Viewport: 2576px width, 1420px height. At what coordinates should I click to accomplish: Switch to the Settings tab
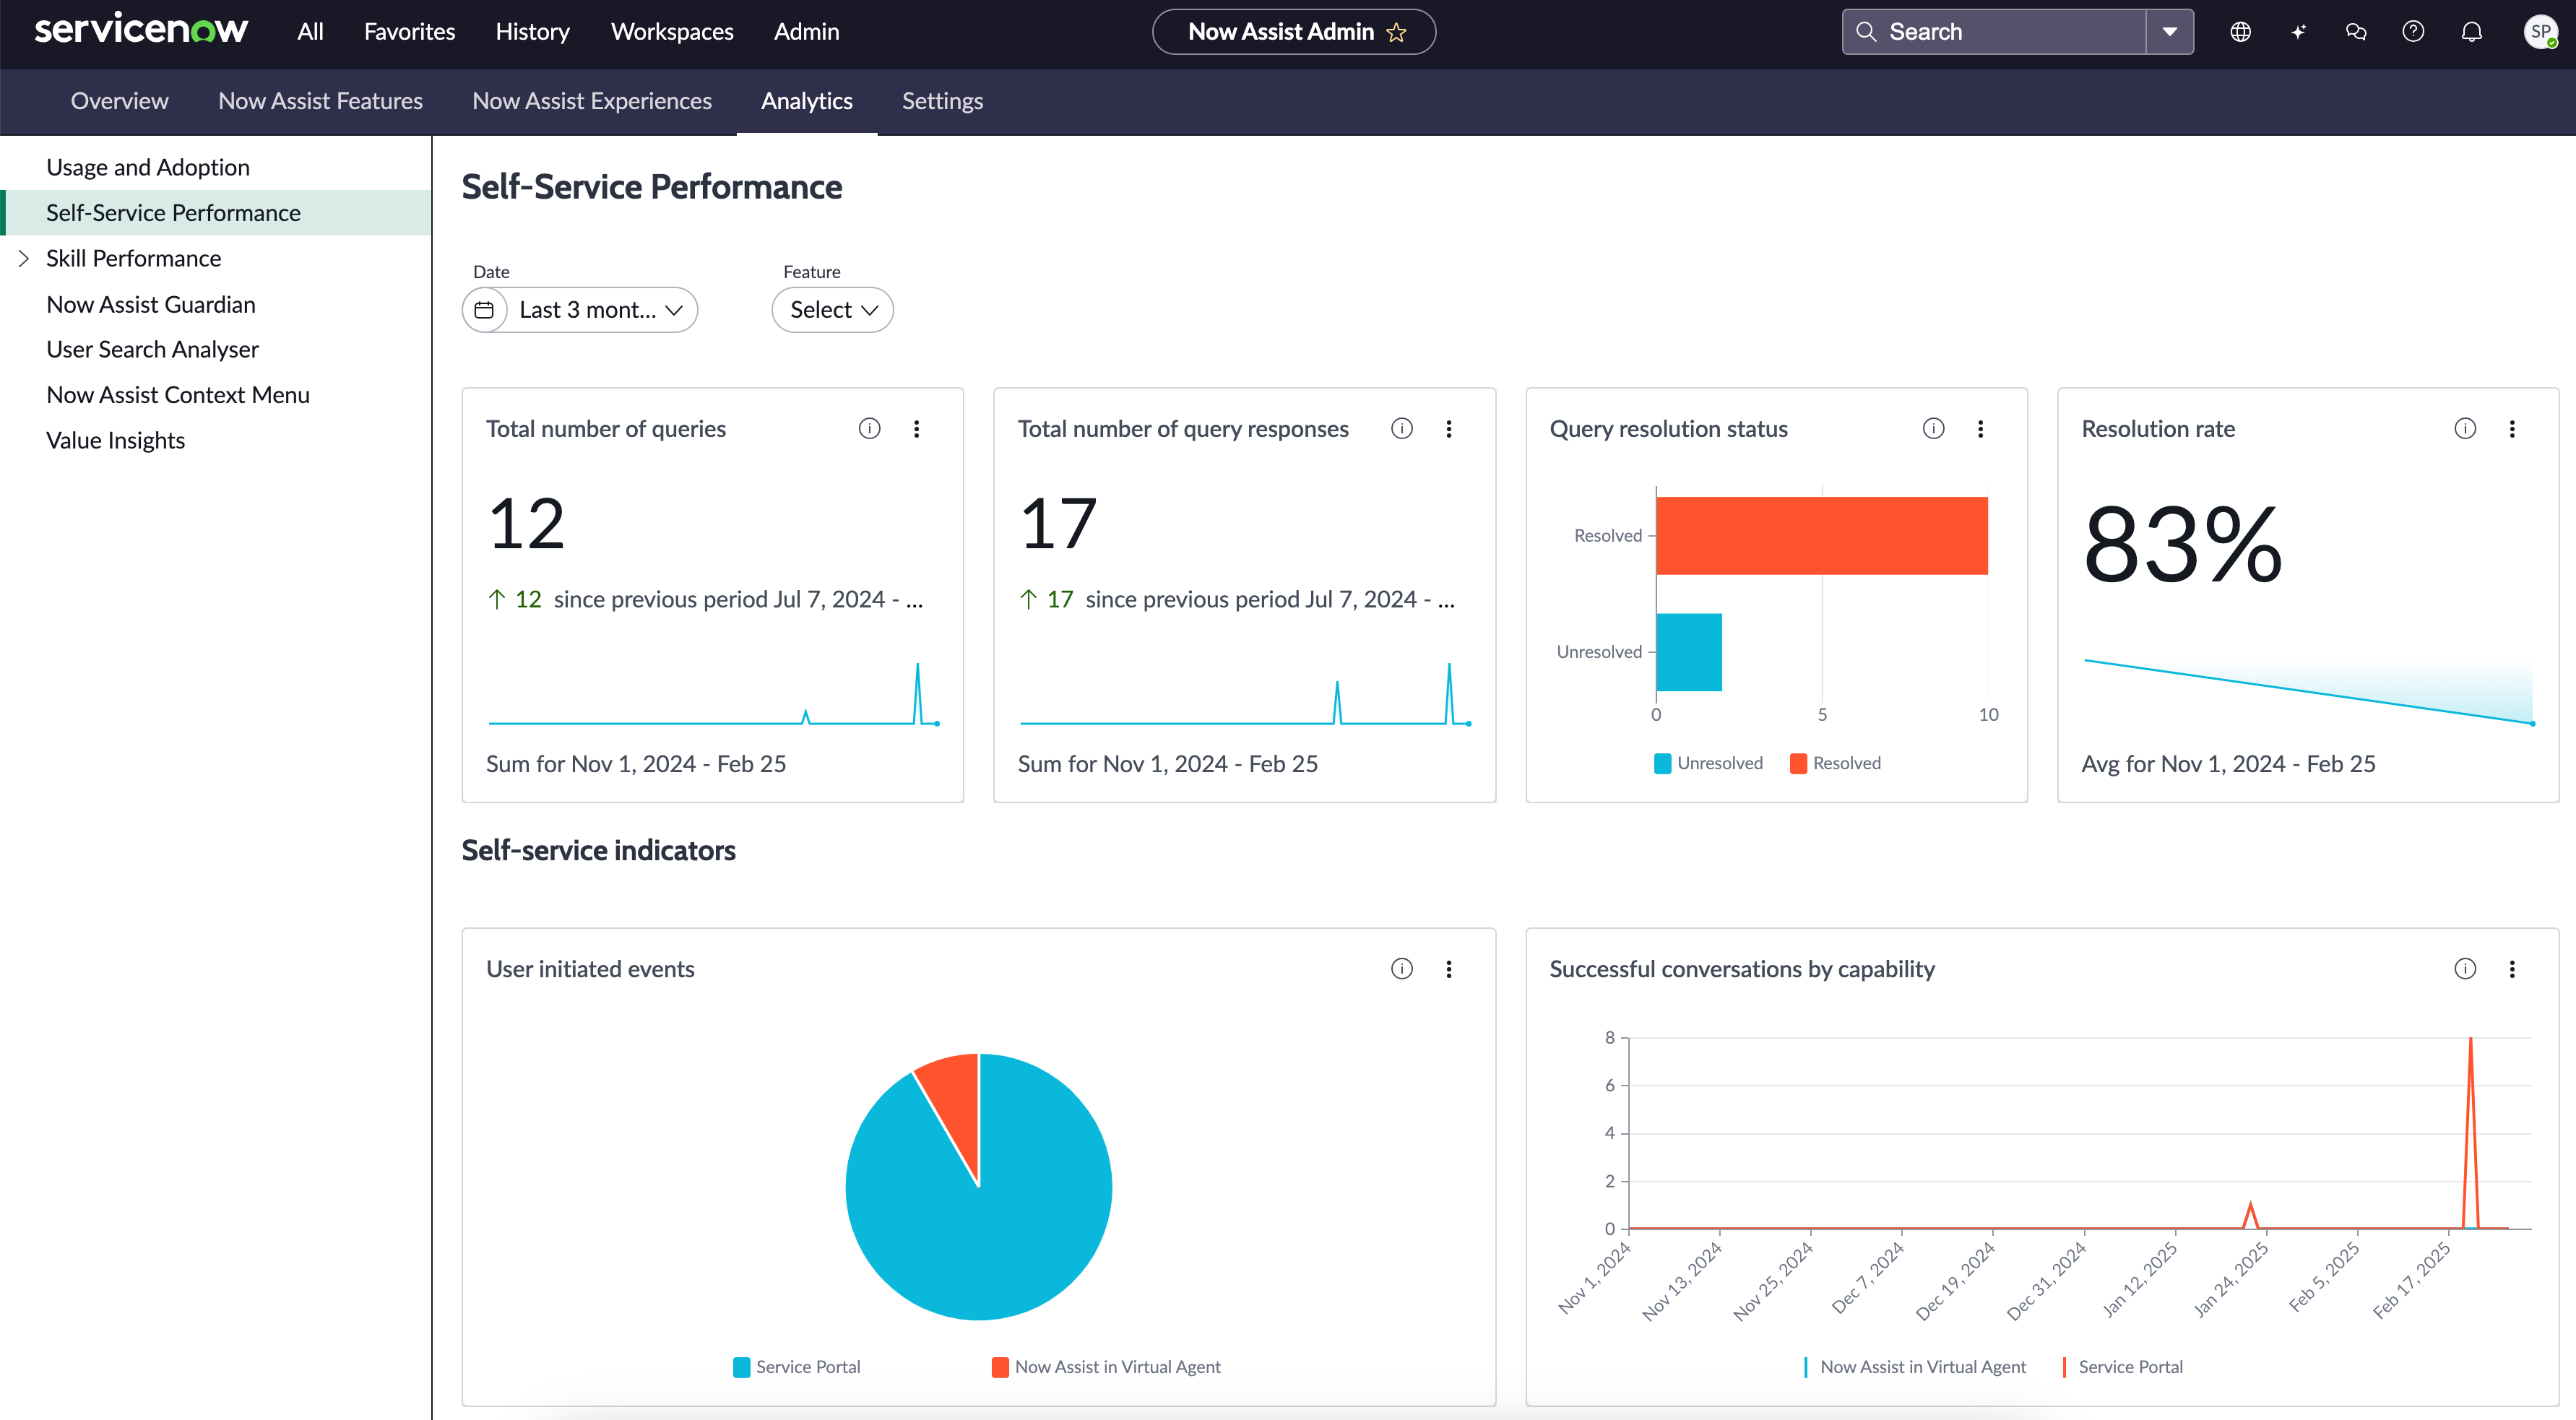point(942,101)
